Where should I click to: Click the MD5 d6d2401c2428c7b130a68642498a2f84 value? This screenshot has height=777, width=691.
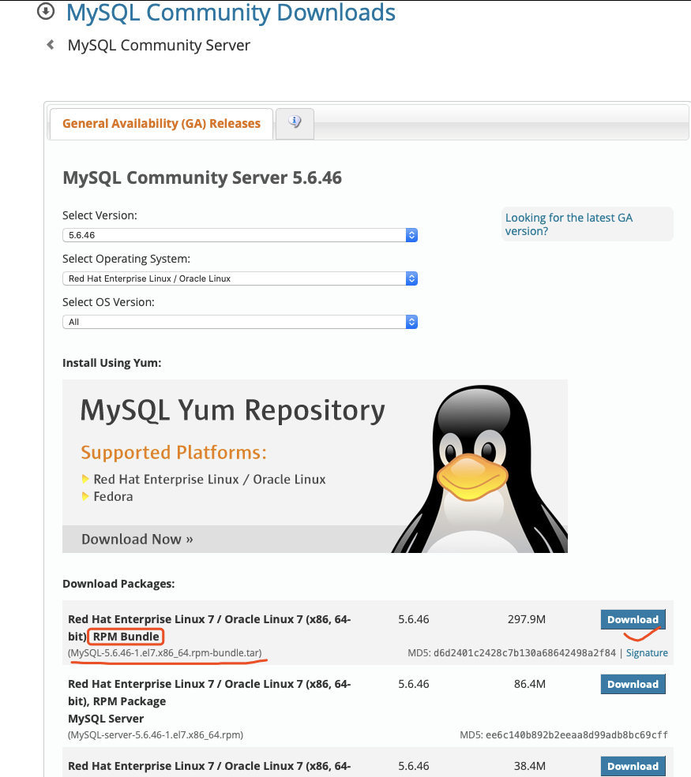[524, 652]
